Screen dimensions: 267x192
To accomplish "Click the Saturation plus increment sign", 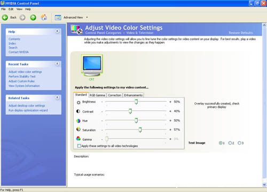I will coord(170,130).
